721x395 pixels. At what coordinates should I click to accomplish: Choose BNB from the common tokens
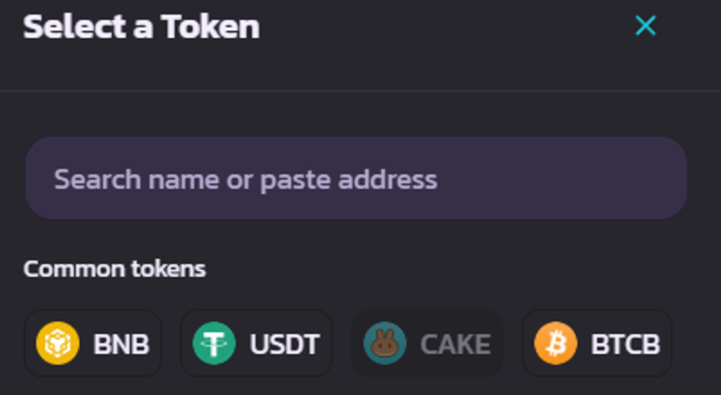pyautogui.click(x=93, y=343)
